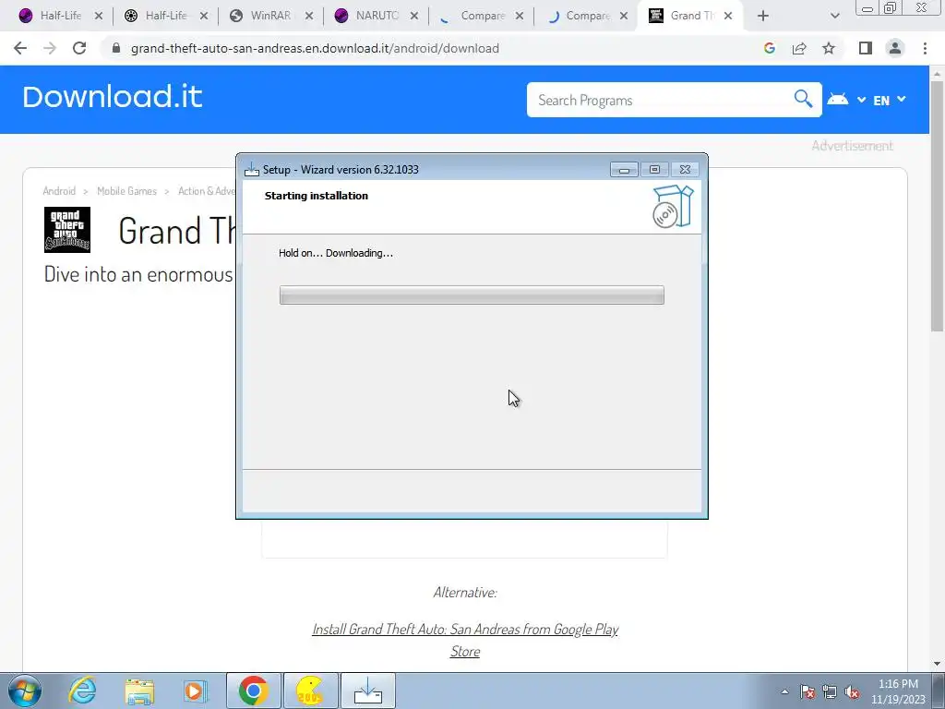
Task: Click the Pac-Man taskbar icon
Action: (310, 691)
